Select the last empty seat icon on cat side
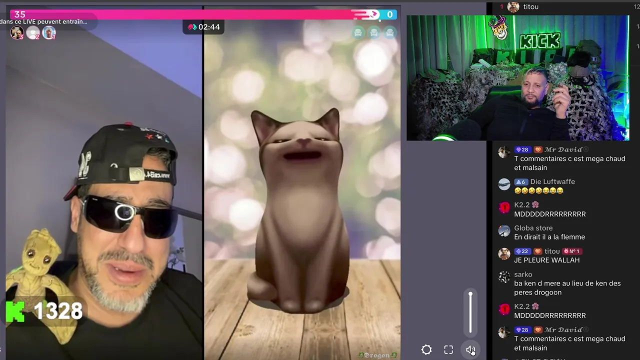Screen dimensions: 640x360 390,33
